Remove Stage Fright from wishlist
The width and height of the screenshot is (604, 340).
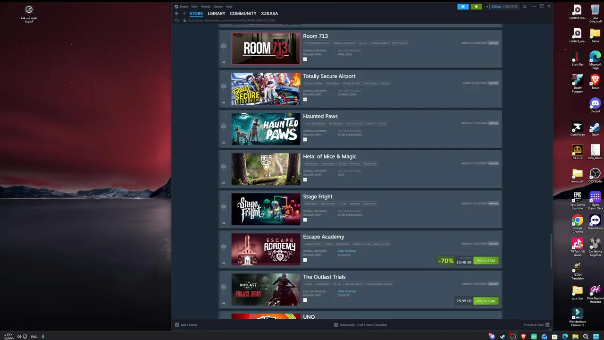point(493,204)
